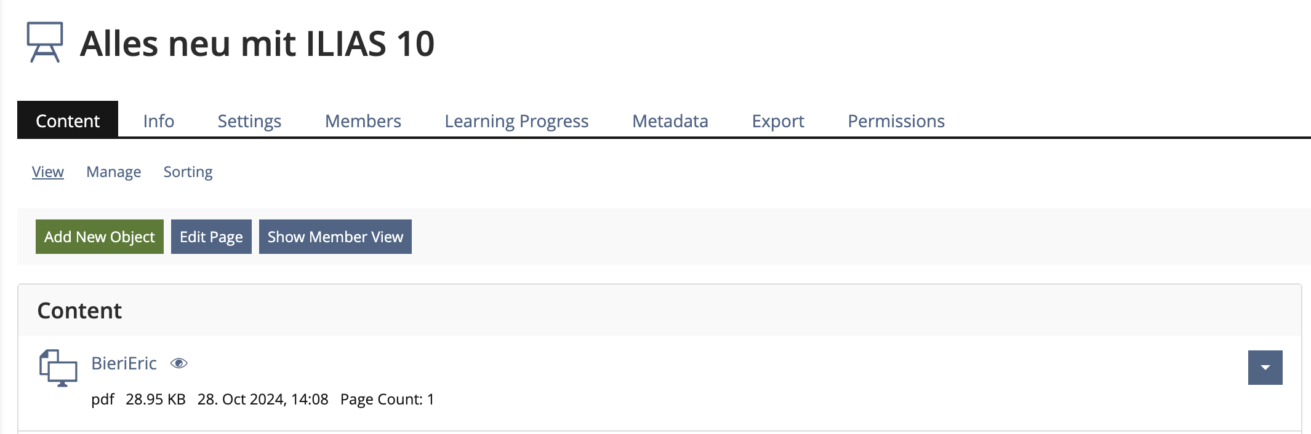The height and width of the screenshot is (434, 1311).
Task: Select the Learning Progress tab
Action: tap(516, 120)
